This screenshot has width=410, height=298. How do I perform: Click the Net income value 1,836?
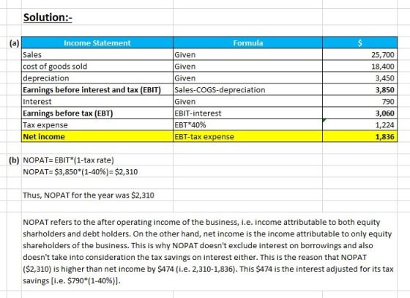(x=359, y=137)
